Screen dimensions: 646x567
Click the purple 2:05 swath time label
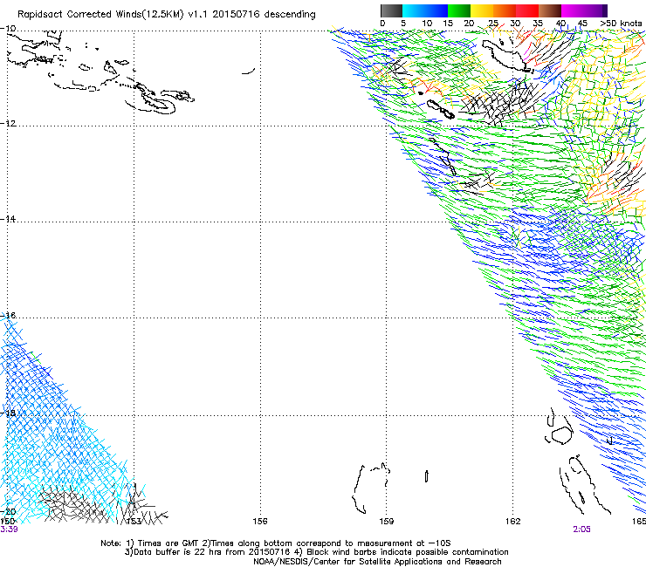pos(581,529)
